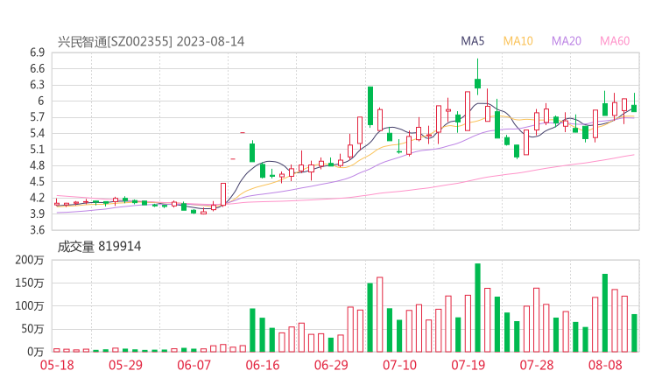This screenshot has width=648, height=385.
Task: Click the 06-29 date axis label
Action: tap(331, 365)
